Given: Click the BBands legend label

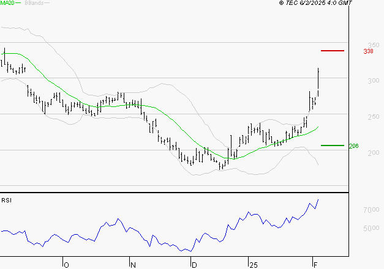Looking at the screenshot, I should (34, 3).
